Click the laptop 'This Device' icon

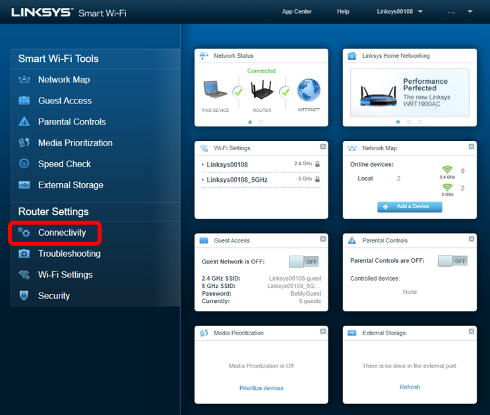[x=215, y=90]
